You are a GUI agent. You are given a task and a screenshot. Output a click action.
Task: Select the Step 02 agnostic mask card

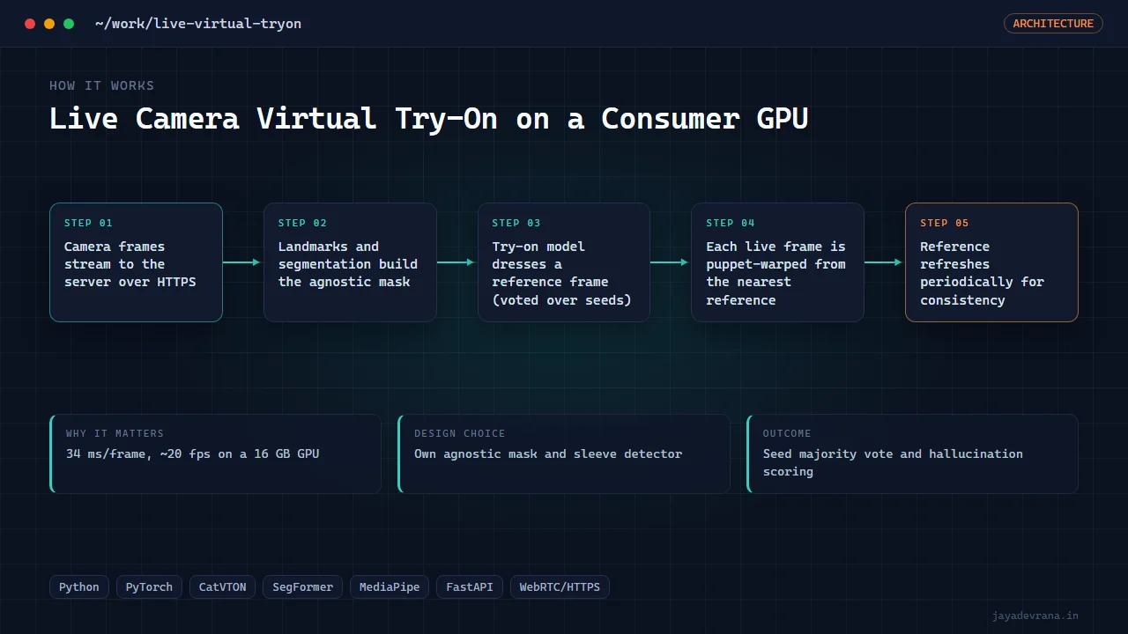[350, 262]
